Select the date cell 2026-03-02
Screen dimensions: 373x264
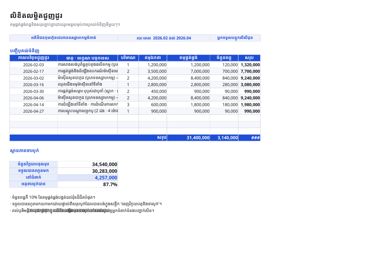(33, 78)
